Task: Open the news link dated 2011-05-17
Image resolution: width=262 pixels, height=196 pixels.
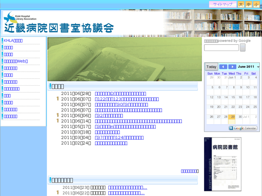Action: click(x=125, y=127)
